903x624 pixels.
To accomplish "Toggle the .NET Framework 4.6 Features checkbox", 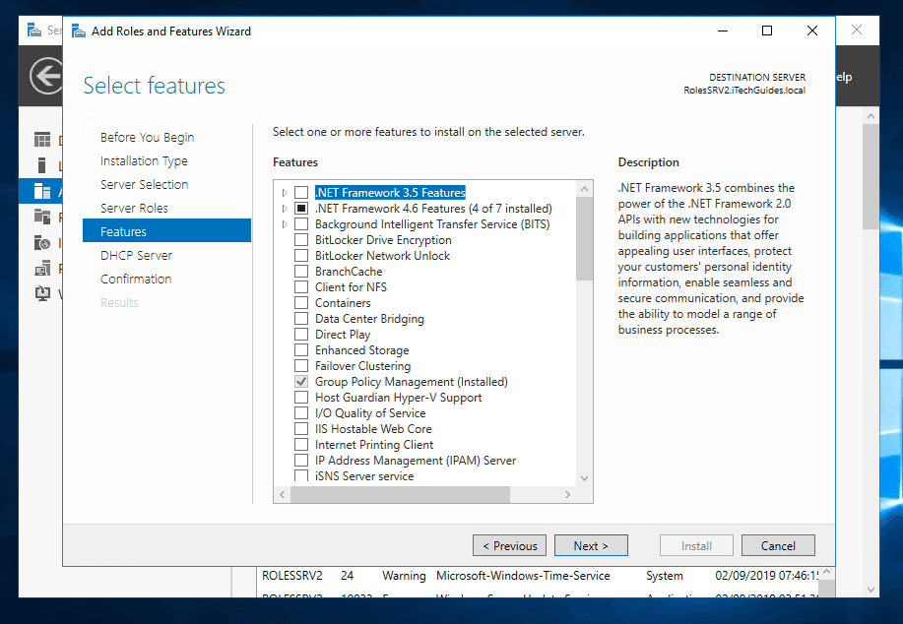I will click(301, 208).
